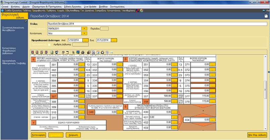
Task: Click the Από date field 1/10/2014
Action: coord(75,40)
